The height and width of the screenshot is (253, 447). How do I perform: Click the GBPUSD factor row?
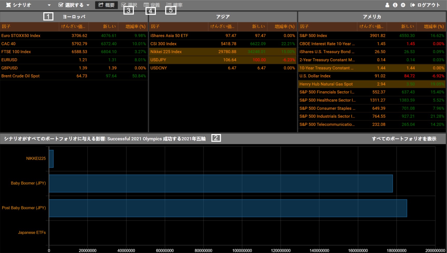(74, 68)
